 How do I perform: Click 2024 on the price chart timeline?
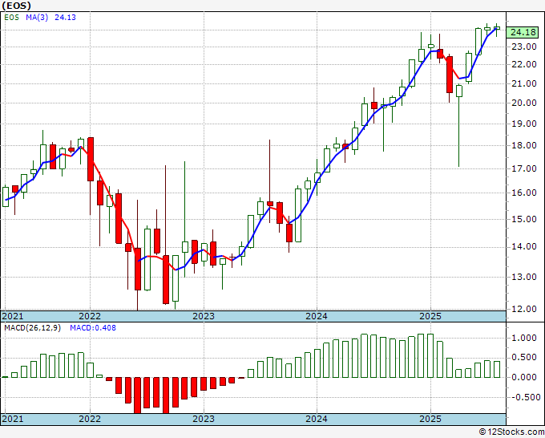[x=317, y=316]
